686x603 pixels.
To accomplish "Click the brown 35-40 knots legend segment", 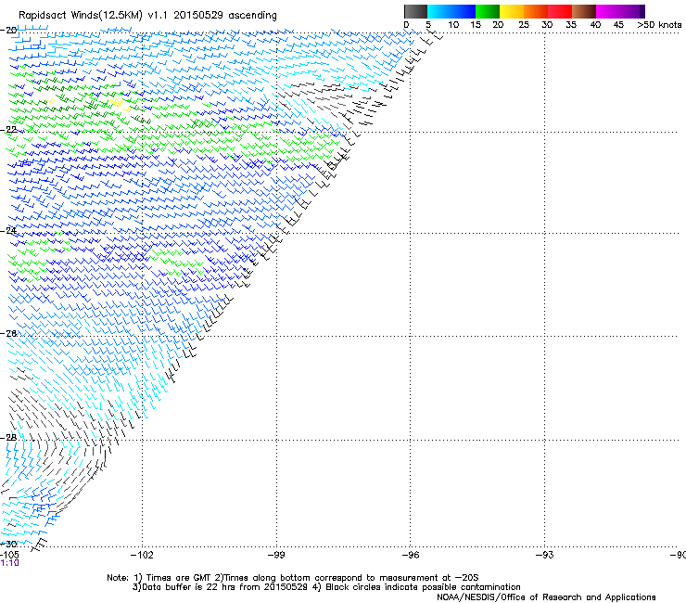I will point(584,11).
